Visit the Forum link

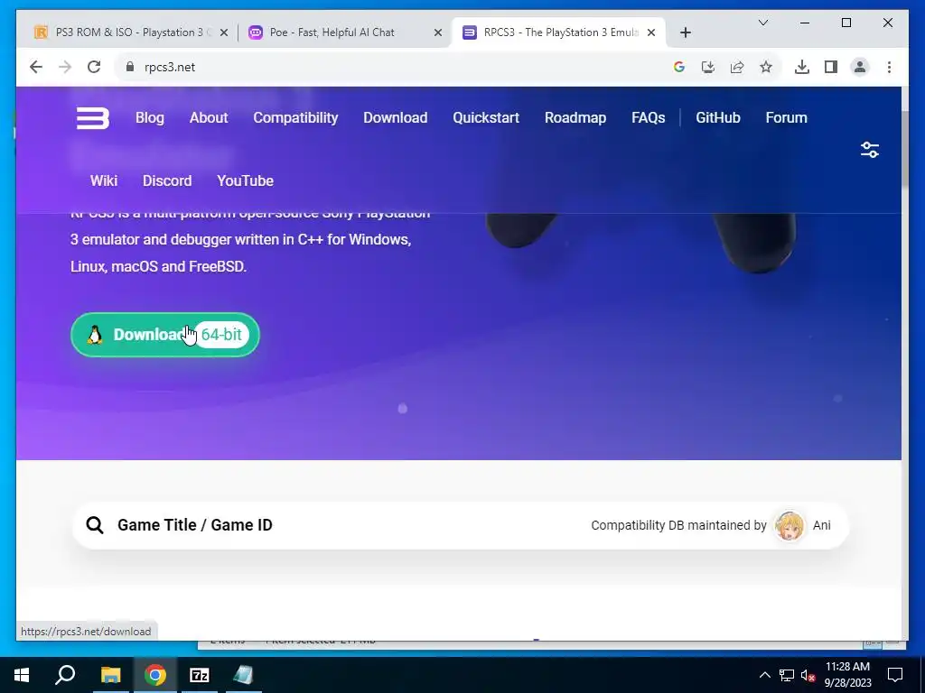(x=787, y=118)
